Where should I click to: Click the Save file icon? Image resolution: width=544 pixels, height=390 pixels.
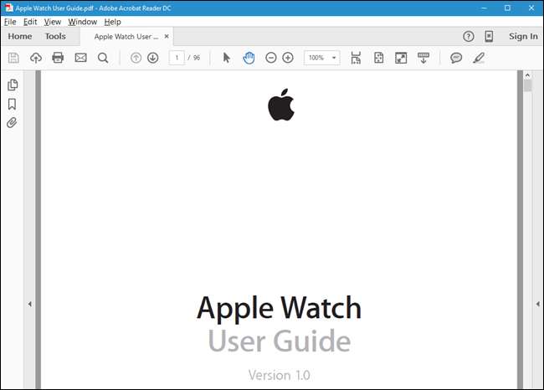click(13, 58)
